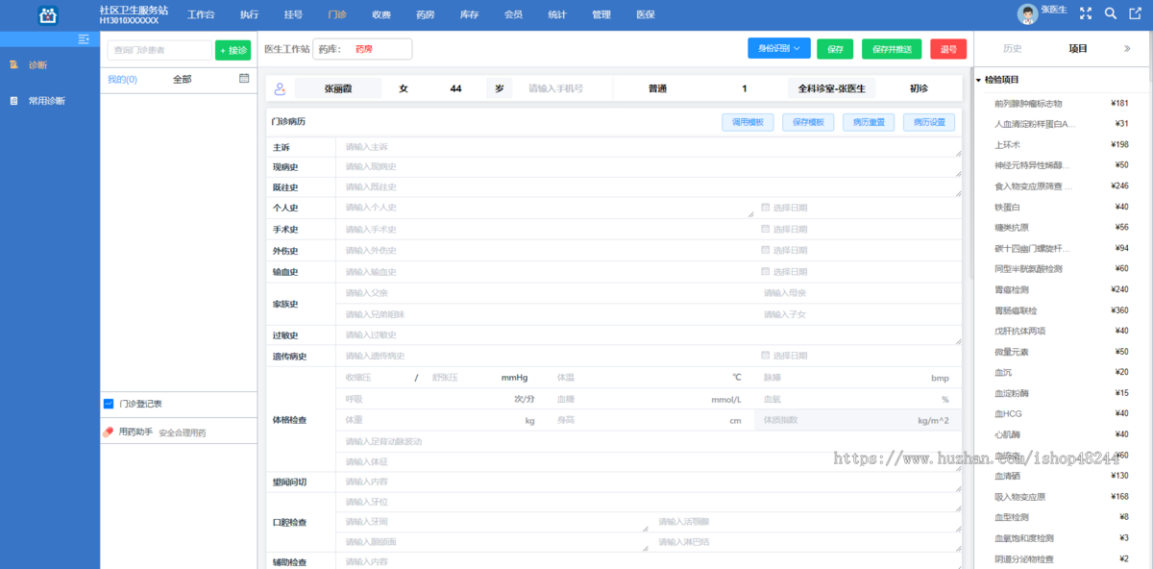Click the fix/expand arrows icon at far top right
This screenshot has height=569, width=1153.
pyautogui.click(x=1135, y=13)
